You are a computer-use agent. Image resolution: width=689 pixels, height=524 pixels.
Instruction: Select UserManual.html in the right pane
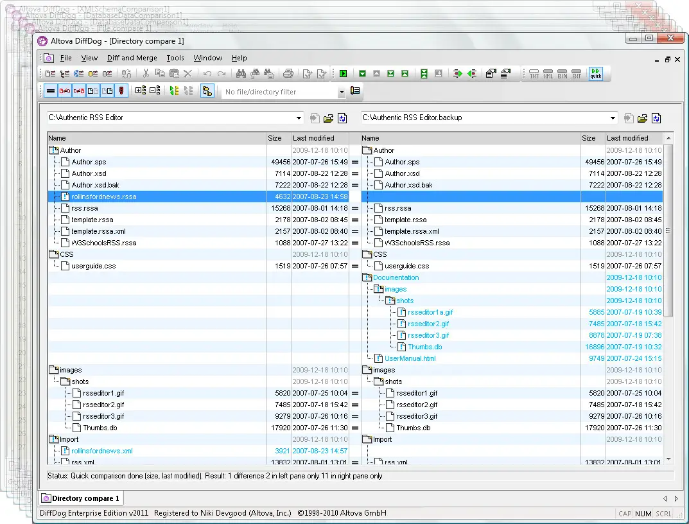tap(410, 358)
